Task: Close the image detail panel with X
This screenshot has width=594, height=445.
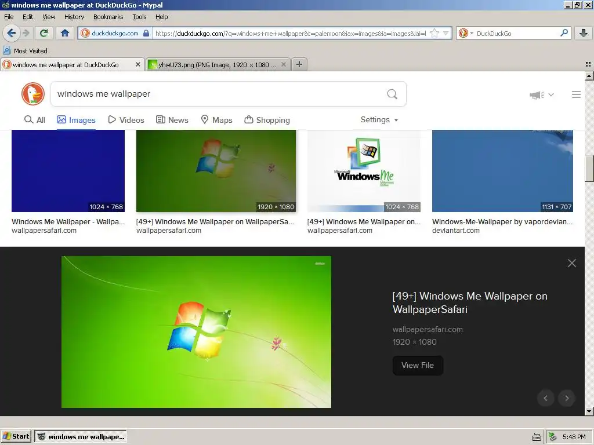Action: [x=571, y=263]
